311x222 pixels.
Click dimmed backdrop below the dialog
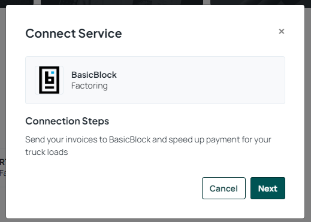155,220
